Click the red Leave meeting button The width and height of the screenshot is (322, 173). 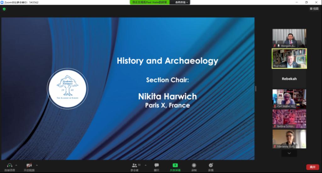(312, 167)
